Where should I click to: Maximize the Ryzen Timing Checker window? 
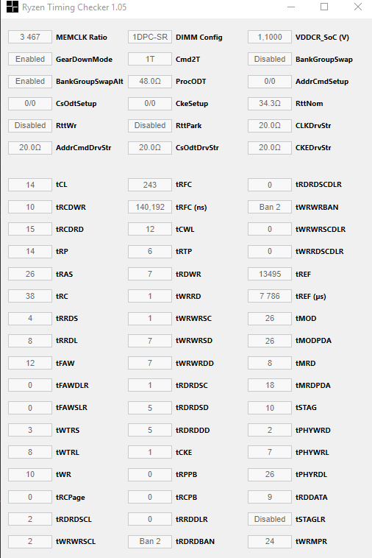[324, 7]
